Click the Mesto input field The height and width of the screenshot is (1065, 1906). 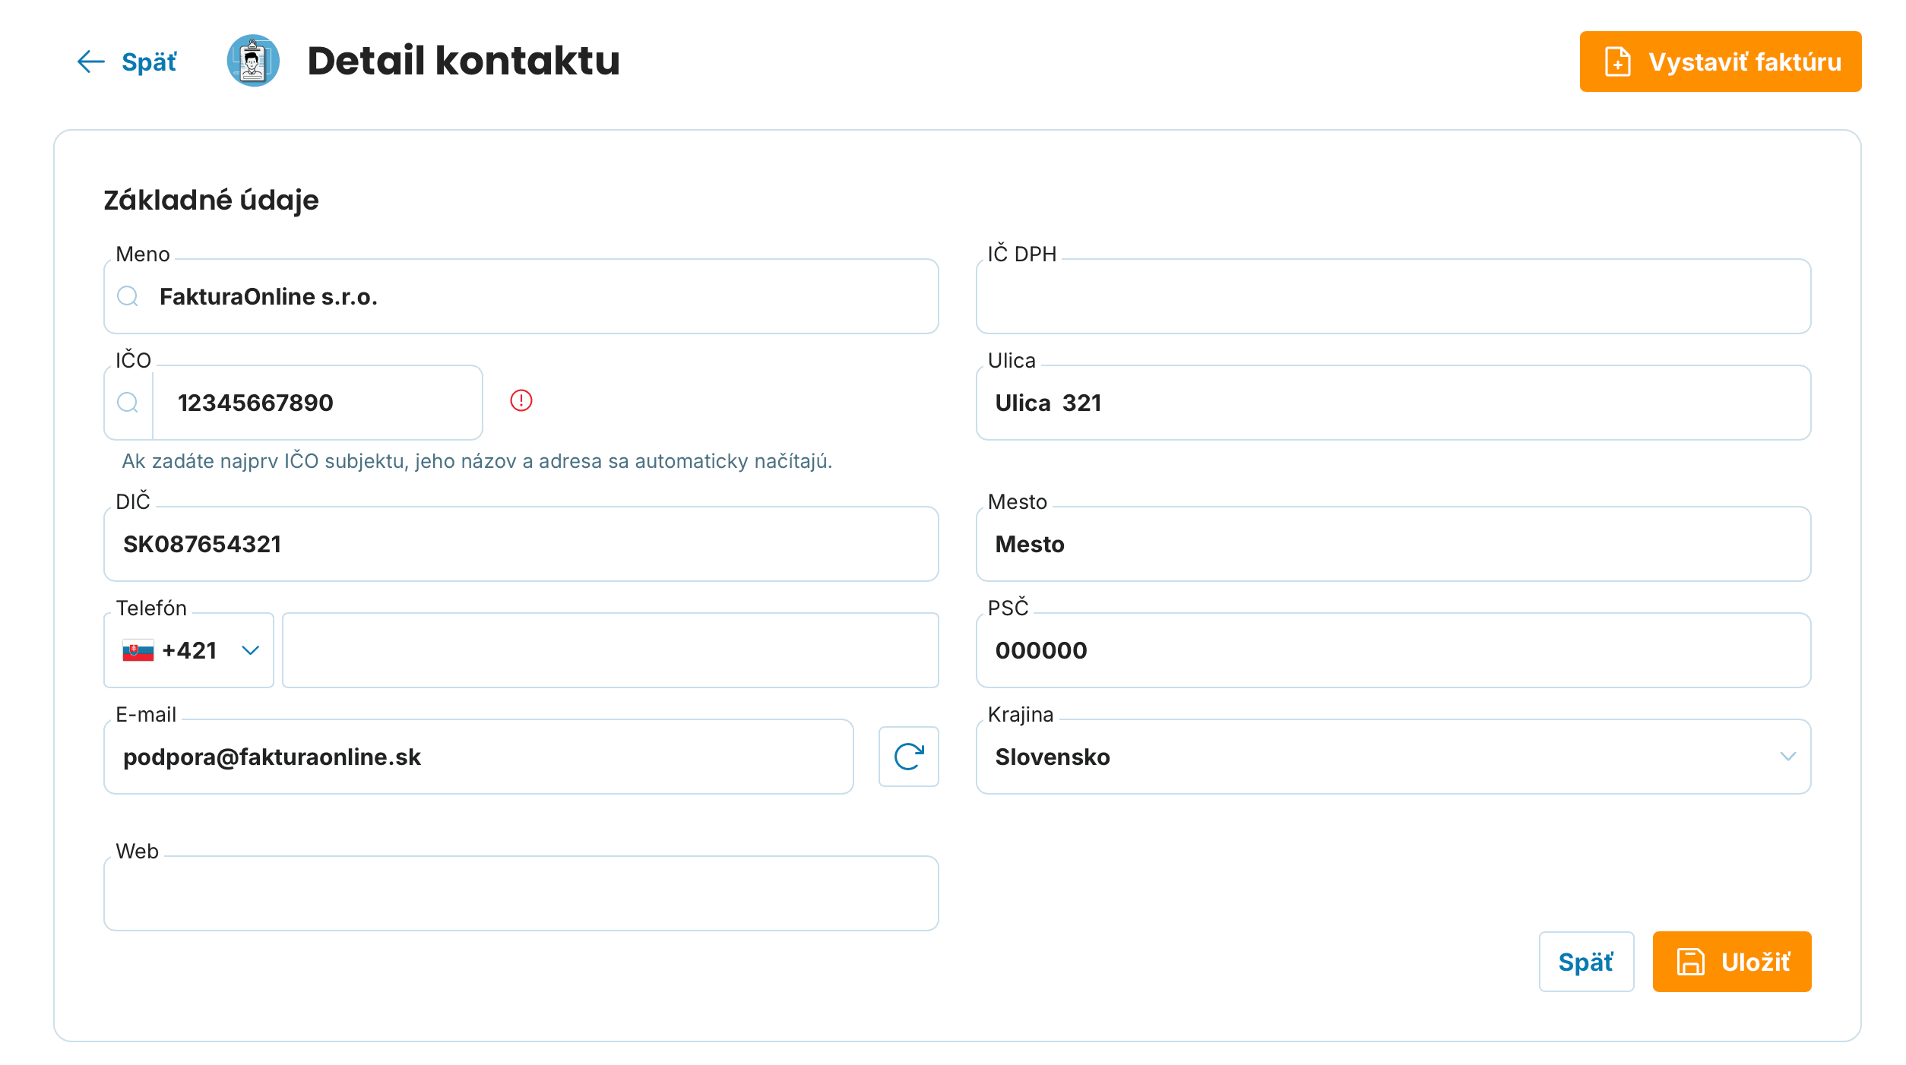(1394, 544)
